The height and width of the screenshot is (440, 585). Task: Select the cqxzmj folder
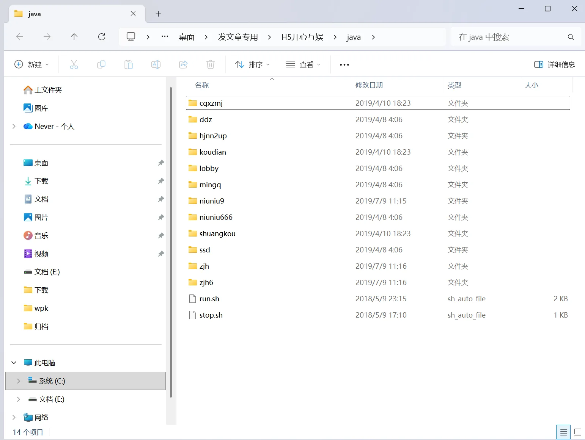point(378,103)
